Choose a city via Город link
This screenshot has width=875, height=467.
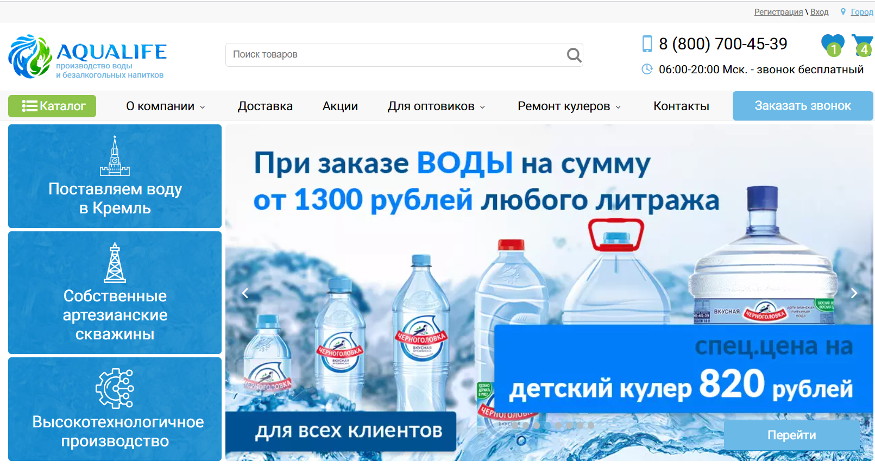click(x=862, y=12)
